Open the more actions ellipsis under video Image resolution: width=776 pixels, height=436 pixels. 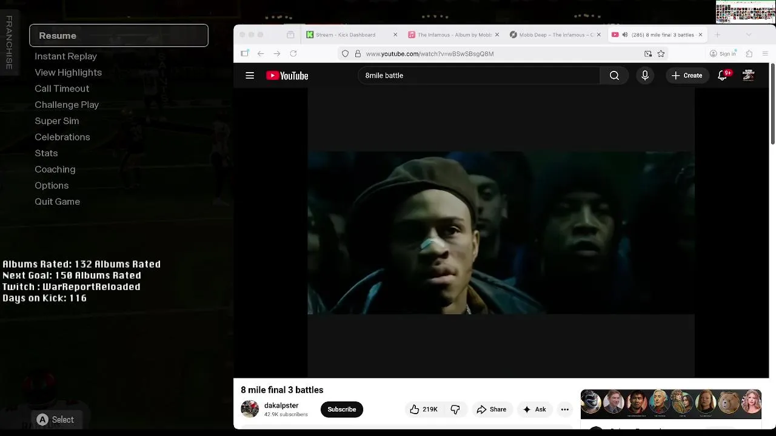pyautogui.click(x=565, y=409)
